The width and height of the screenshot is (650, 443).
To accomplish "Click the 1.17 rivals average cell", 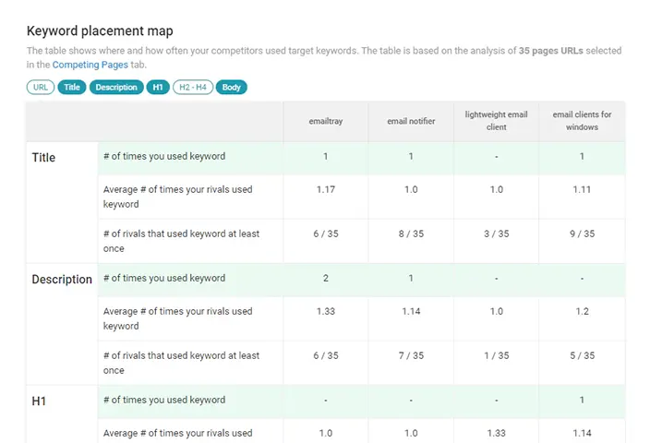I will click(x=325, y=189).
